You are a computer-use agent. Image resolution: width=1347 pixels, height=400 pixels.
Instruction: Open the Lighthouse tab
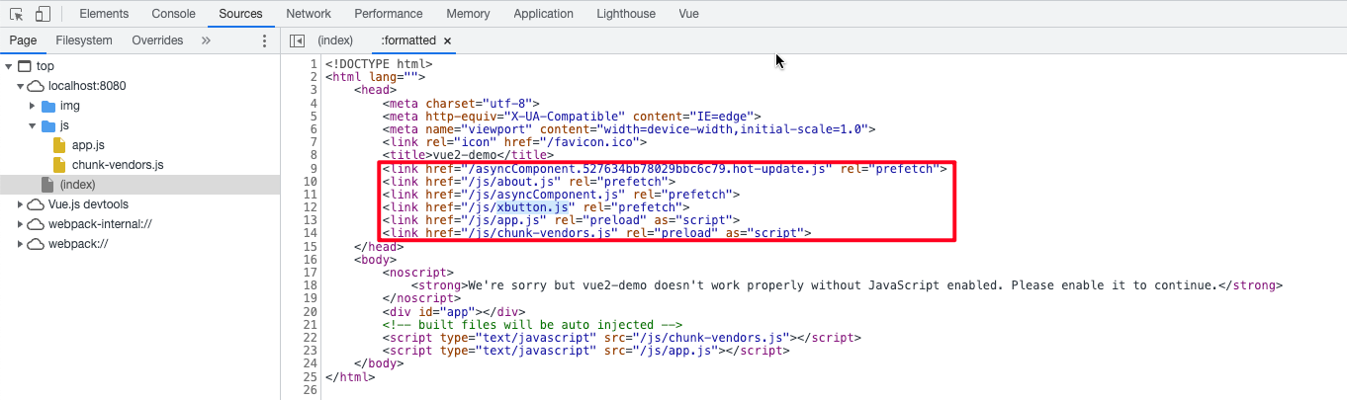coord(626,14)
